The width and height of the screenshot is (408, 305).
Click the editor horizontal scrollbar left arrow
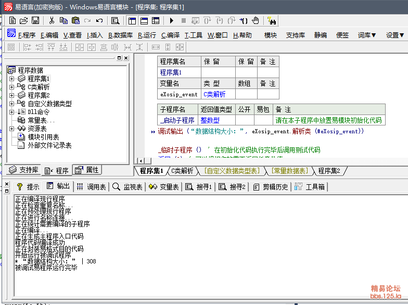click(x=141, y=161)
